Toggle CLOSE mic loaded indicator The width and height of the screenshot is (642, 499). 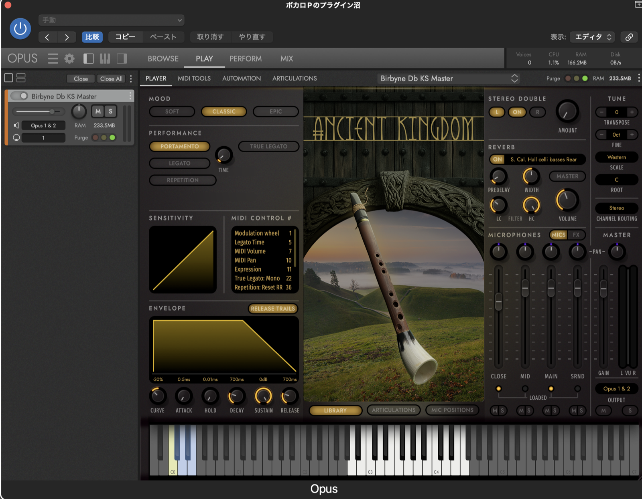point(498,388)
